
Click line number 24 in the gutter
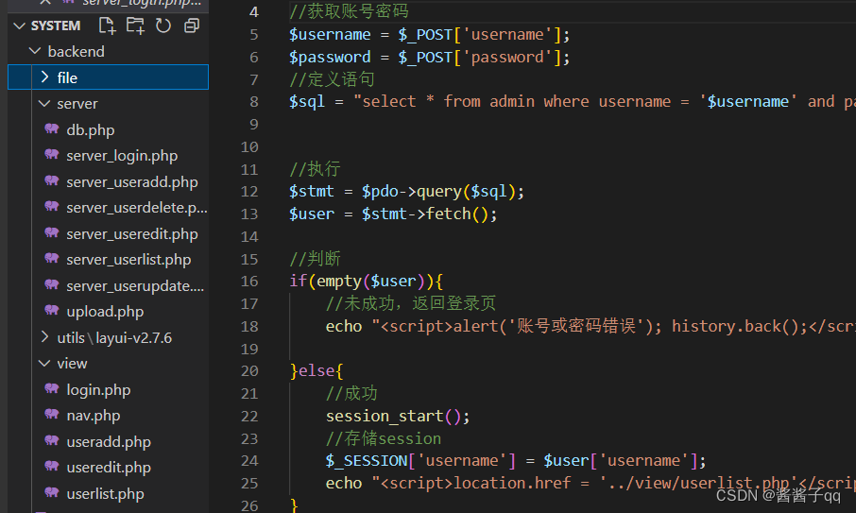click(249, 461)
